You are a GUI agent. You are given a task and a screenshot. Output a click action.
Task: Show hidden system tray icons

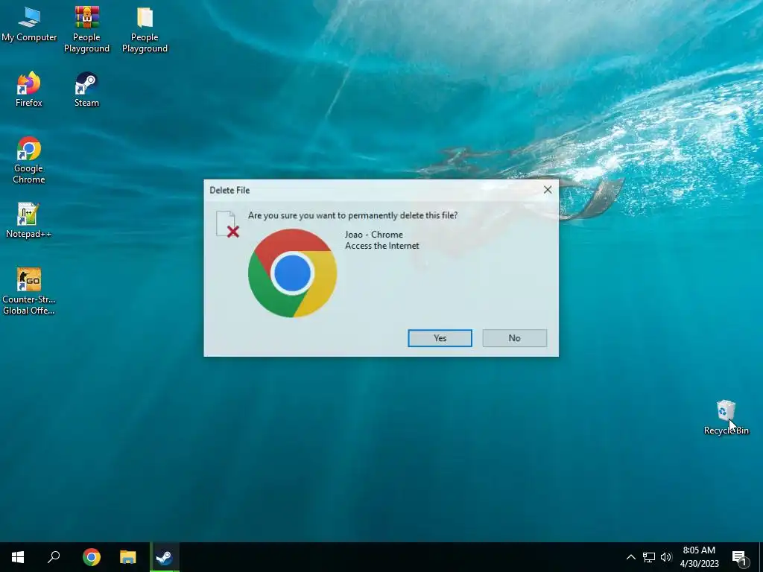[x=630, y=557]
